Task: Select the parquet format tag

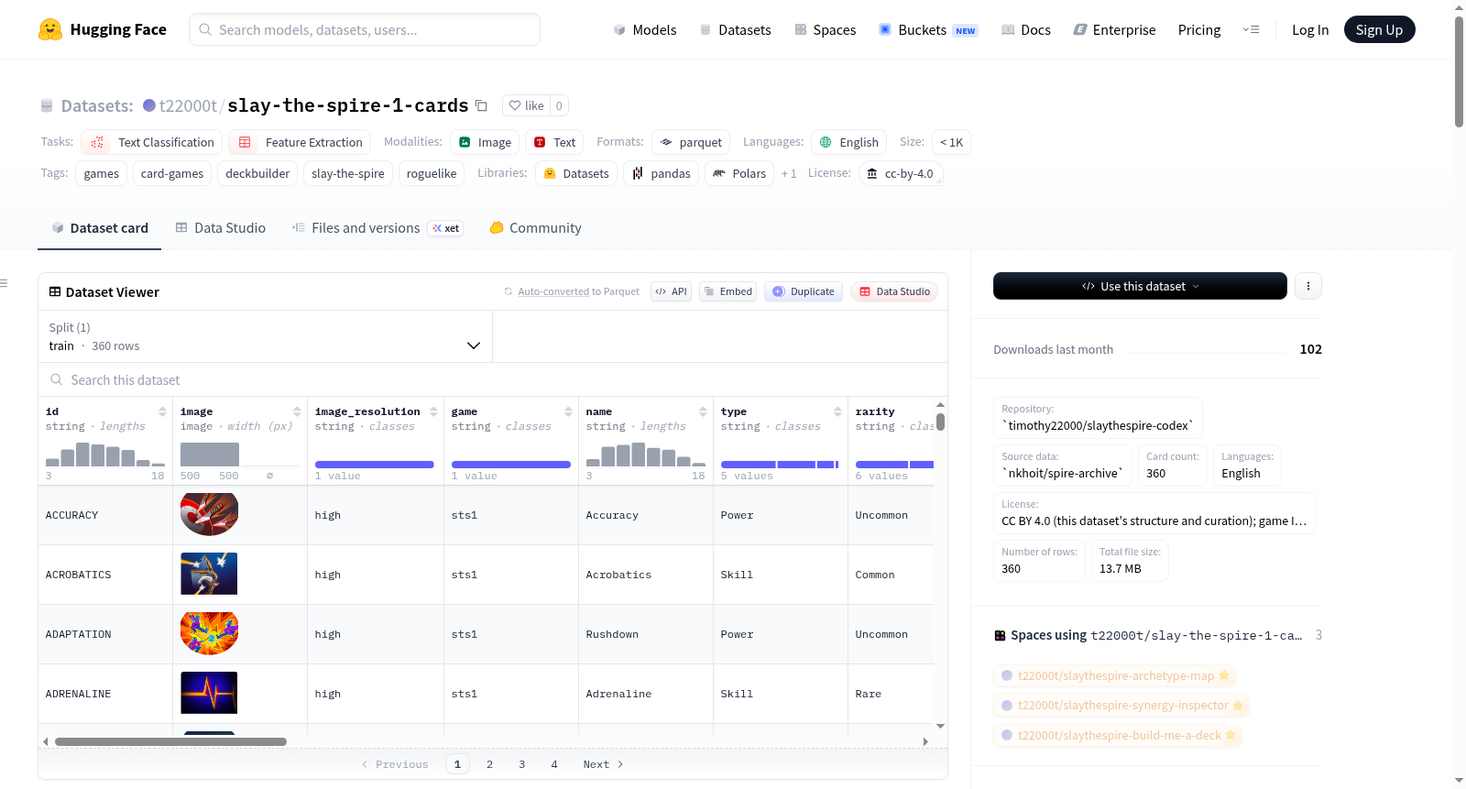Action: pyautogui.click(x=691, y=142)
